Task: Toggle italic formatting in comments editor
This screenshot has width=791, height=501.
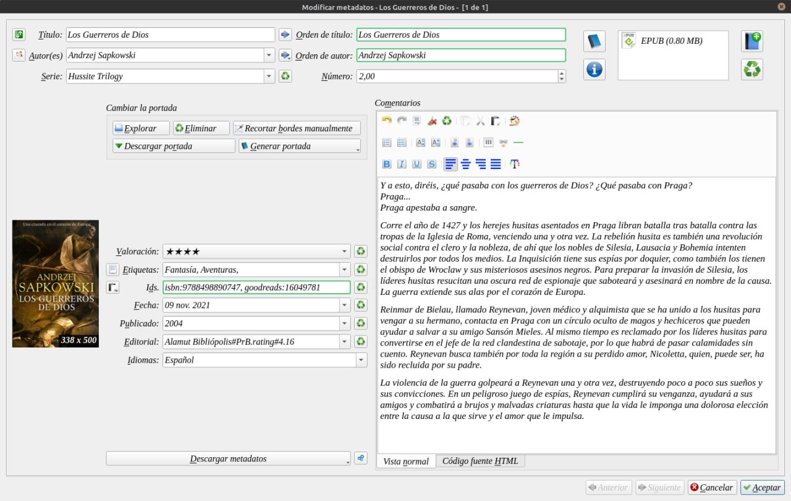Action: 402,164
